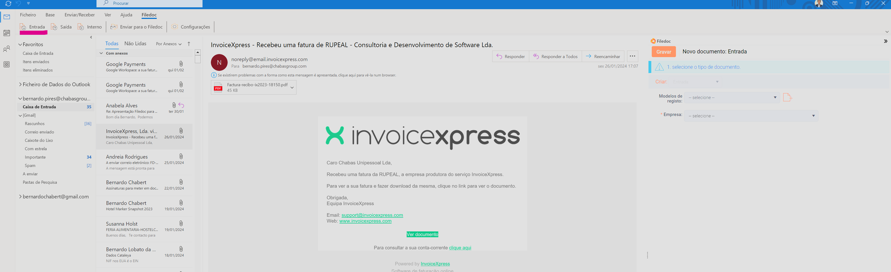Open the Powered by InvoiceXpress link
Viewport: 891px width, 272px height.
pyautogui.click(x=435, y=264)
